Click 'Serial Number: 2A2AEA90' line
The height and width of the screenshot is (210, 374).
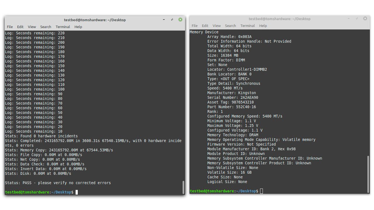(233, 97)
